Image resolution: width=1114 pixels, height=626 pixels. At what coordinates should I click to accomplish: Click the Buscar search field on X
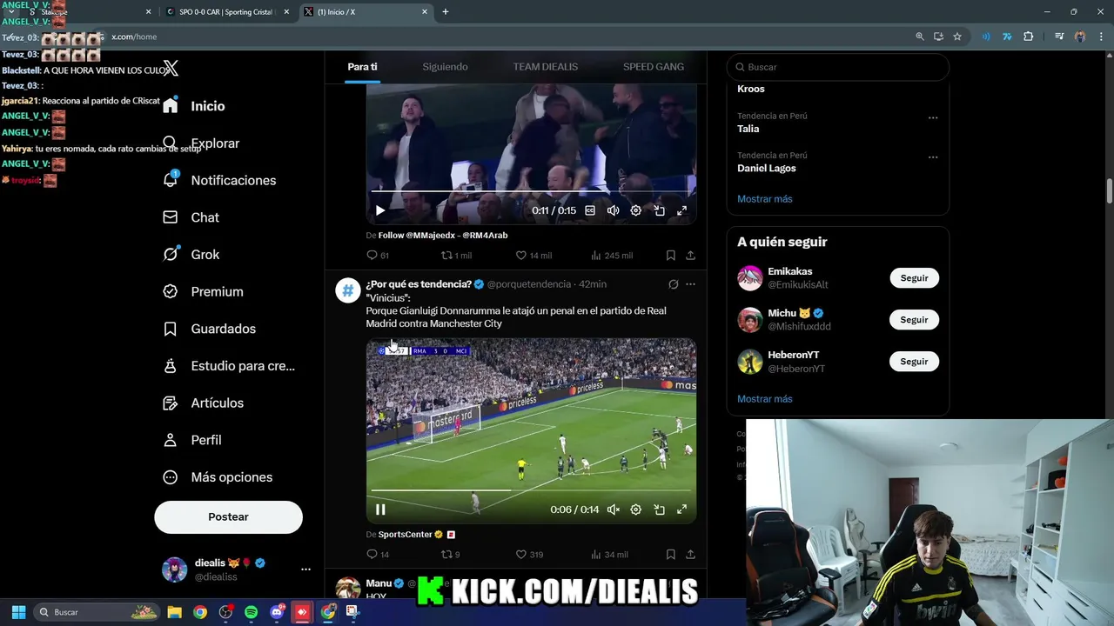tap(838, 67)
